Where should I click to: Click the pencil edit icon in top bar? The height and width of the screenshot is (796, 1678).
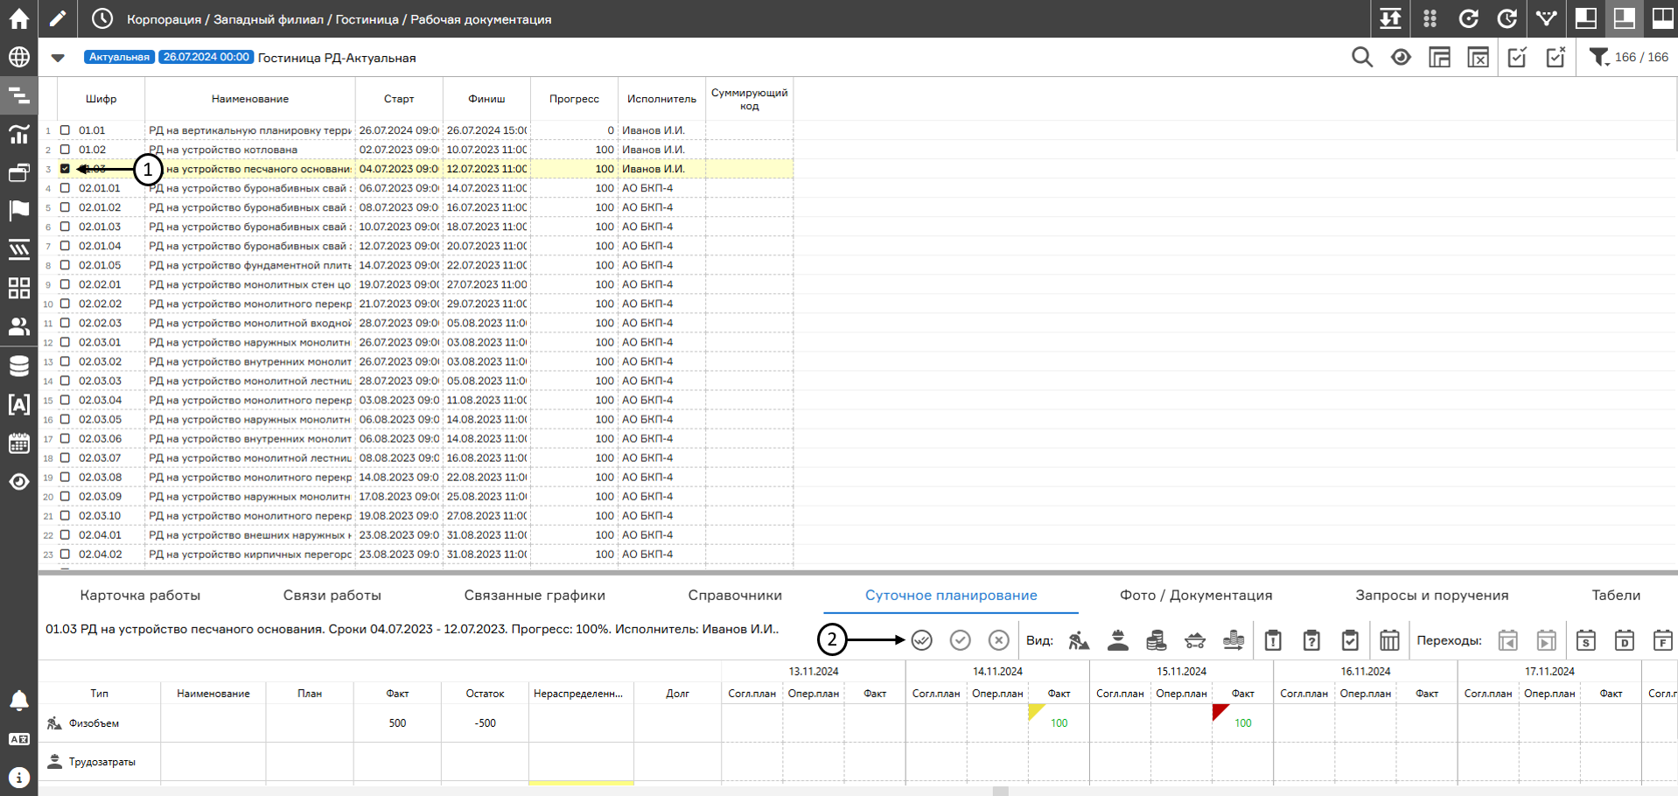tap(57, 18)
